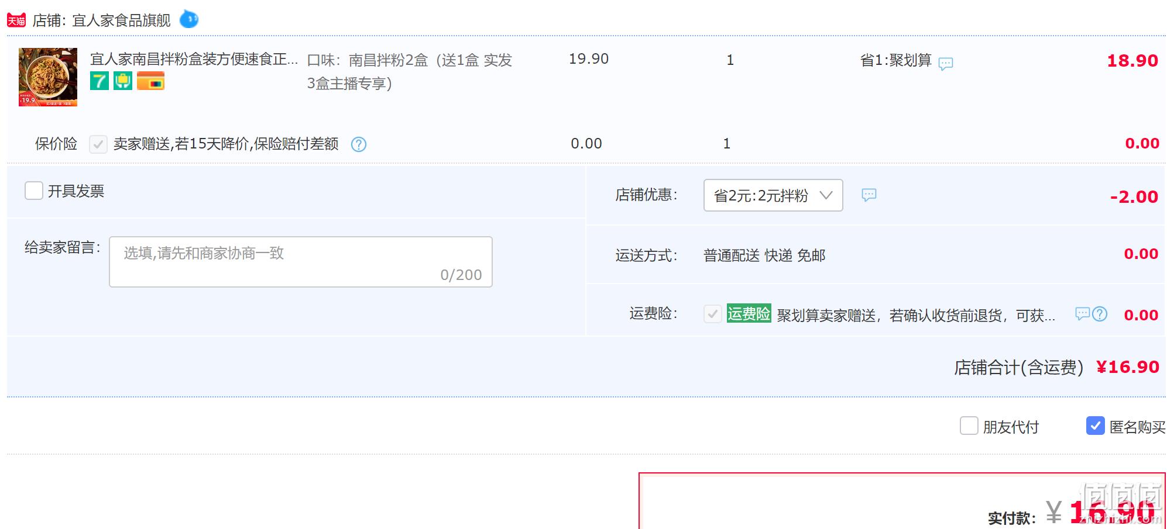This screenshot has width=1167, height=529.
Task: Click the green 7-day return badge
Action: pyautogui.click(x=99, y=81)
